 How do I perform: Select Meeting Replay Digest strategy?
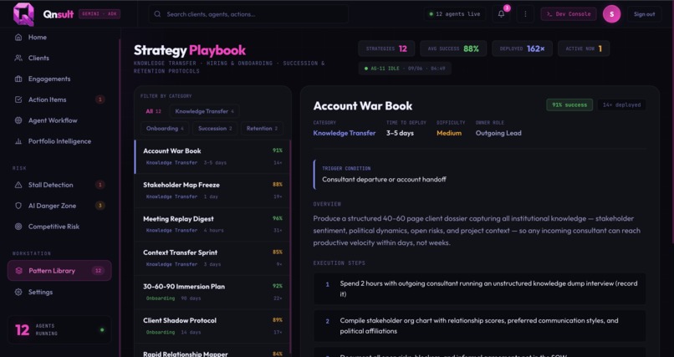[212, 225]
